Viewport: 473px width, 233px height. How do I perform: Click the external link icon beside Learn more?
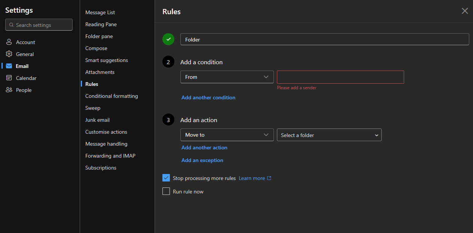point(269,178)
